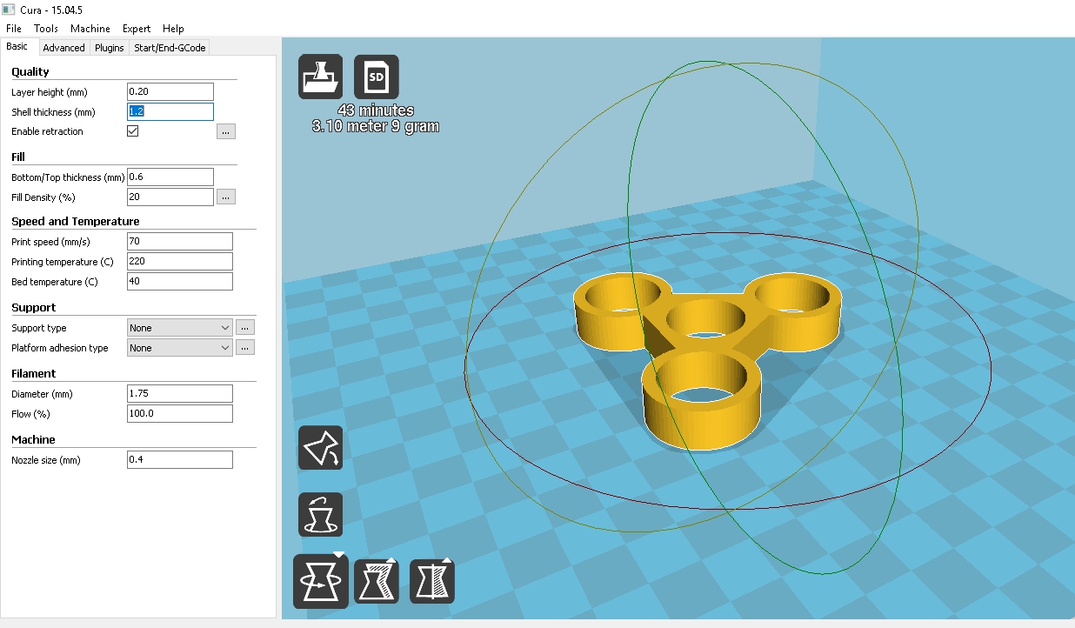
Task: Select the Rotate tool icon
Action: click(x=321, y=581)
